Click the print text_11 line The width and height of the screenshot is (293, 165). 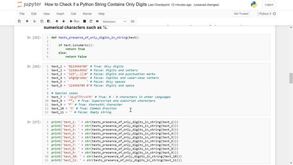pos(116,160)
